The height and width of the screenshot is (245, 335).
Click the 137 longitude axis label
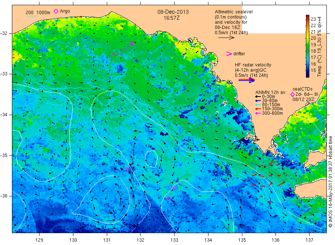coord(309,240)
